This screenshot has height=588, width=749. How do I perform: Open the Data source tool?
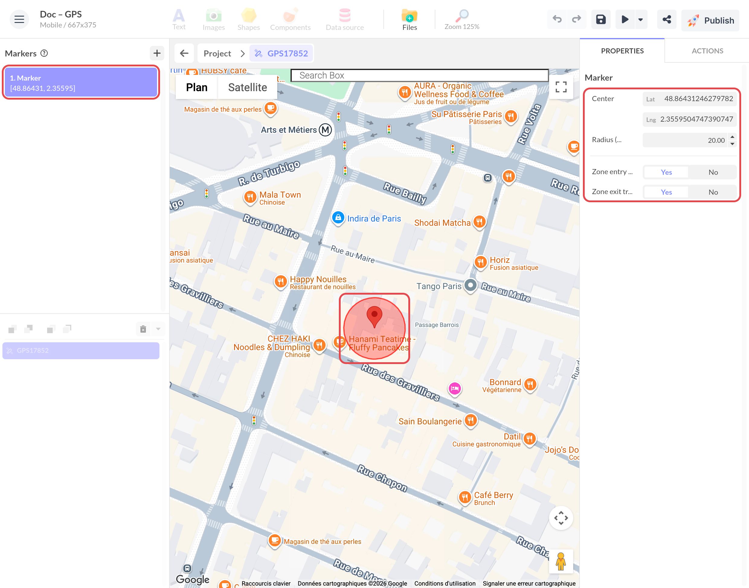[x=345, y=19]
